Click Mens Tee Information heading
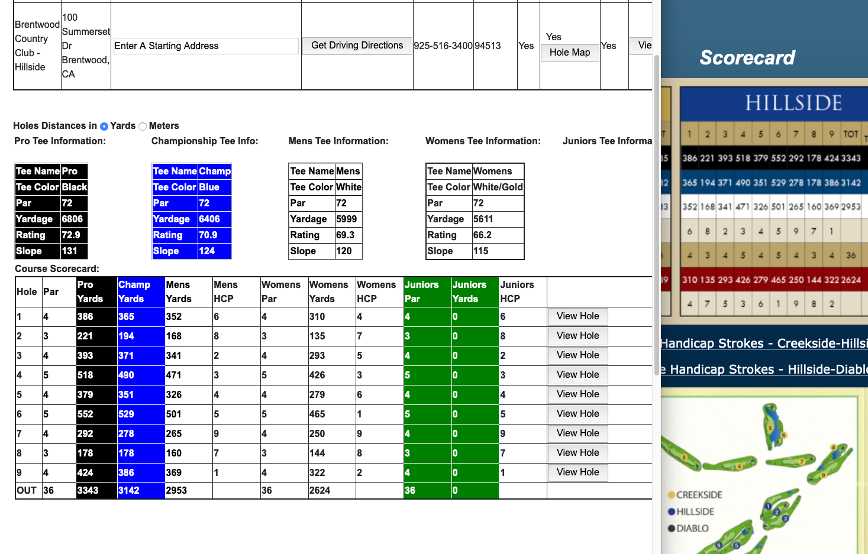868x554 pixels. tap(338, 141)
